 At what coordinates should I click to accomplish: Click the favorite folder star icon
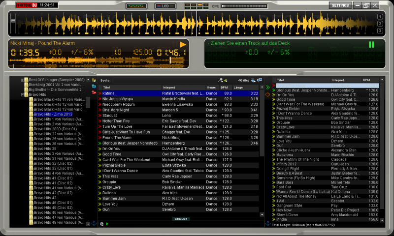coord(94,80)
